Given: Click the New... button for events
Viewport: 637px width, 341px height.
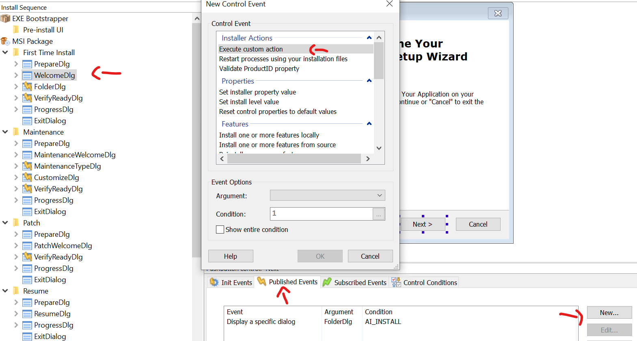Looking at the screenshot, I should click(609, 313).
